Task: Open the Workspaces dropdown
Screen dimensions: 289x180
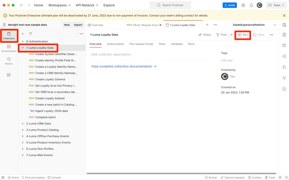Action: 59,5
